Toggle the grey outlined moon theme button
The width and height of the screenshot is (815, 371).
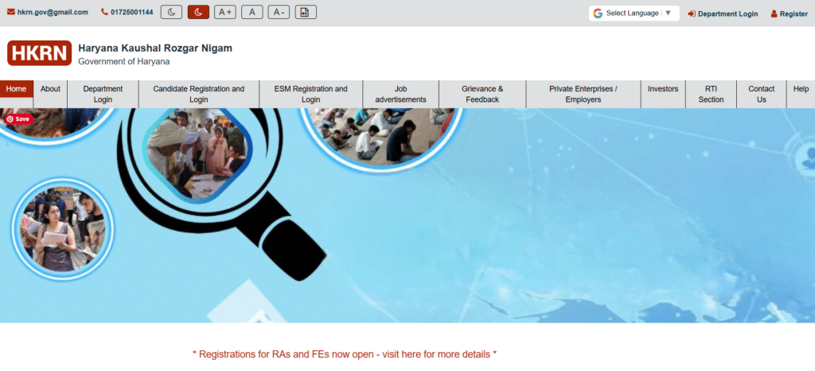coord(171,12)
